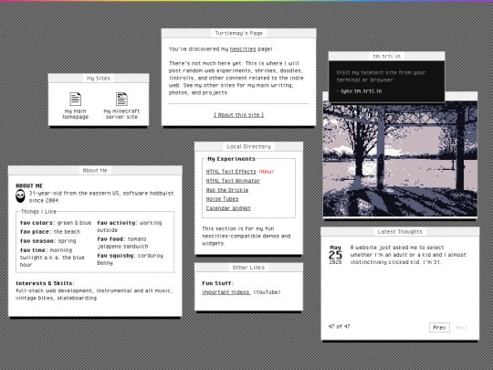The image size is (493, 370).
Task: Select the tm.trtl.in window title bar
Action: [387, 57]
